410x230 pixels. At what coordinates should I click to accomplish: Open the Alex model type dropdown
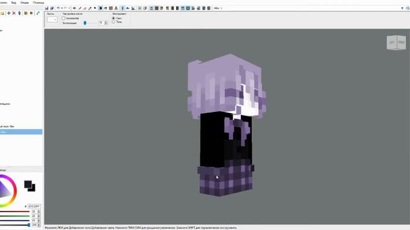click(218, 8)
